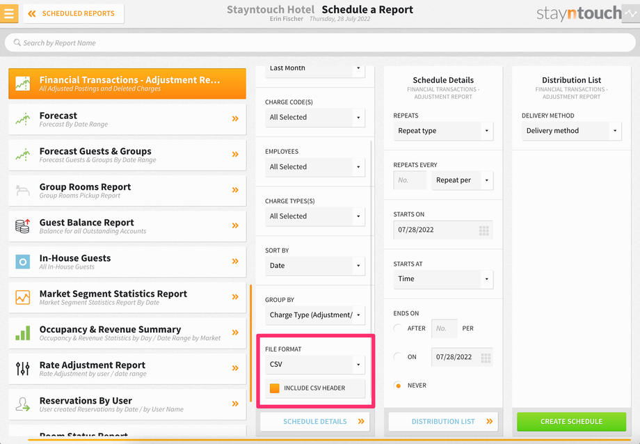The width and height of the screenshot is (640, 444).
Task: Open Reservations By User row arrow
Action: [x=235, y=404]
